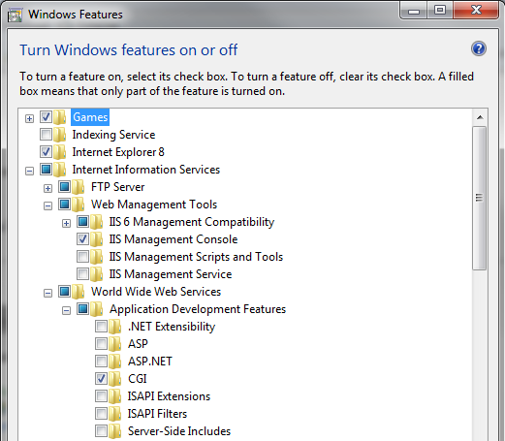Collapse the Application Development Features node

(66, 310)
